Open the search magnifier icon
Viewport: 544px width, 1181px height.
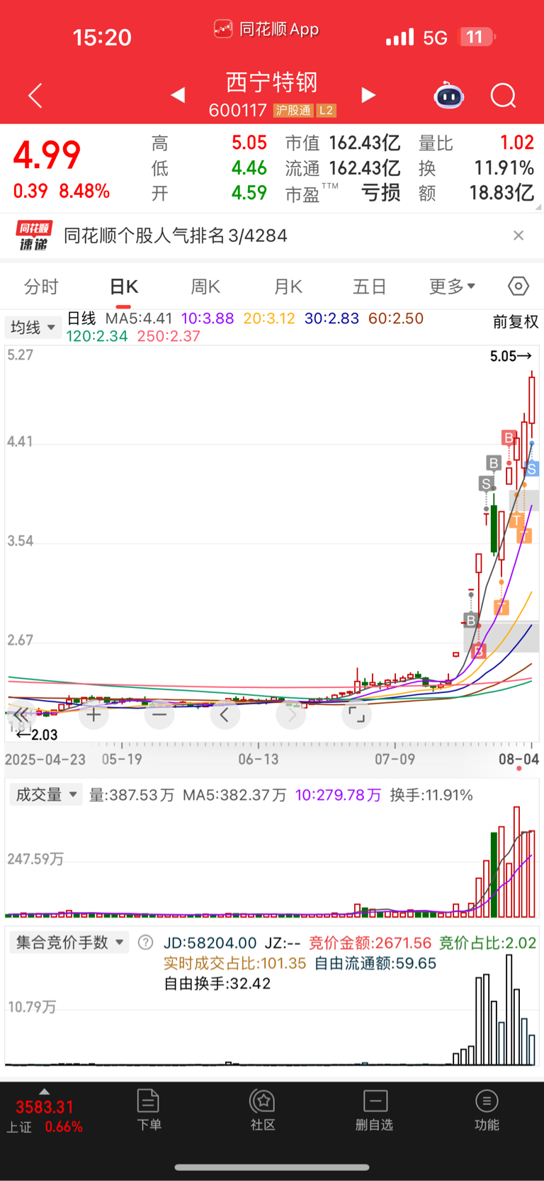(x=504, y=95)
